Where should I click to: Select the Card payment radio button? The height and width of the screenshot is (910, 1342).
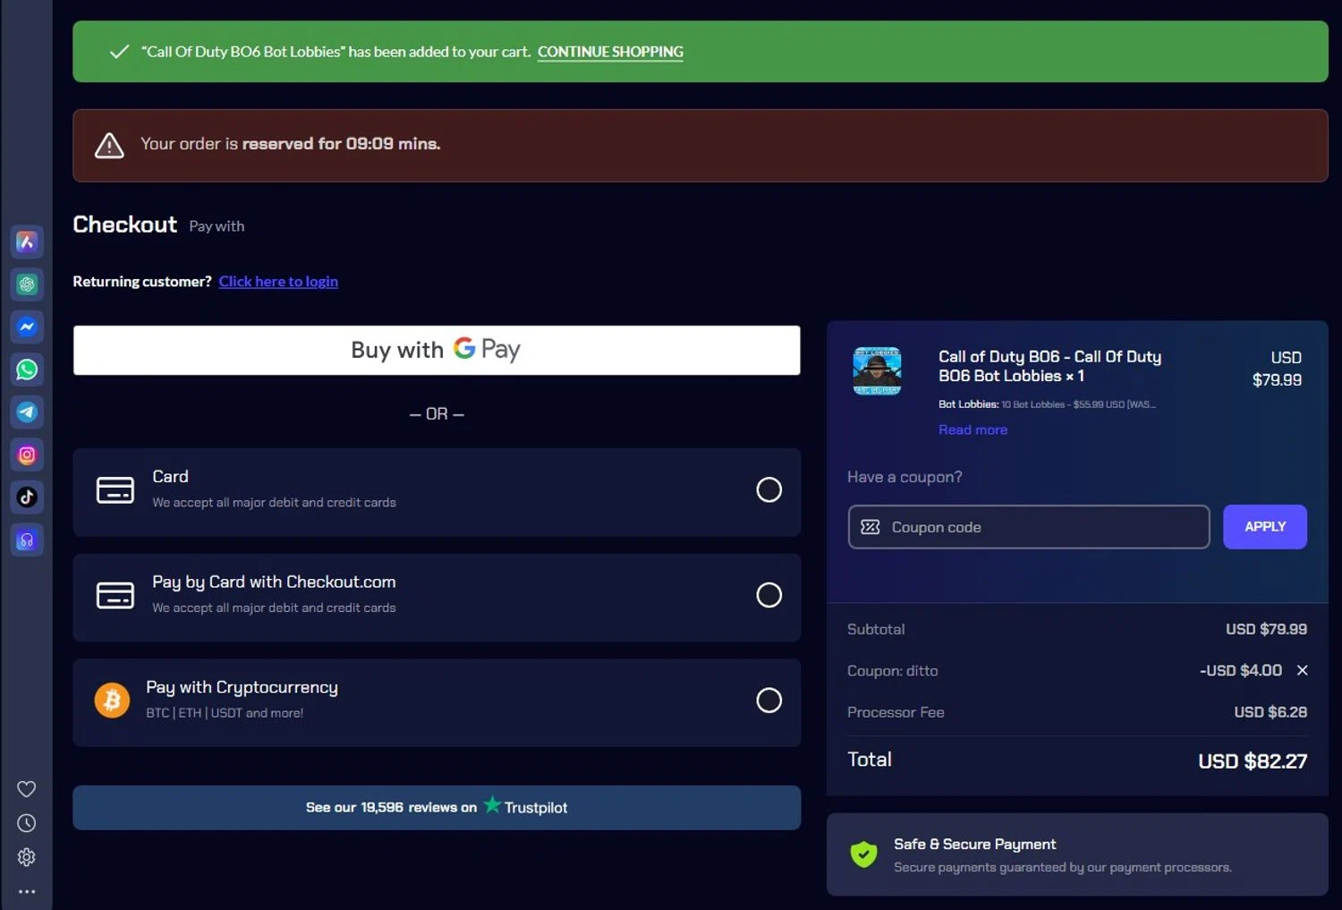point(769,489)
